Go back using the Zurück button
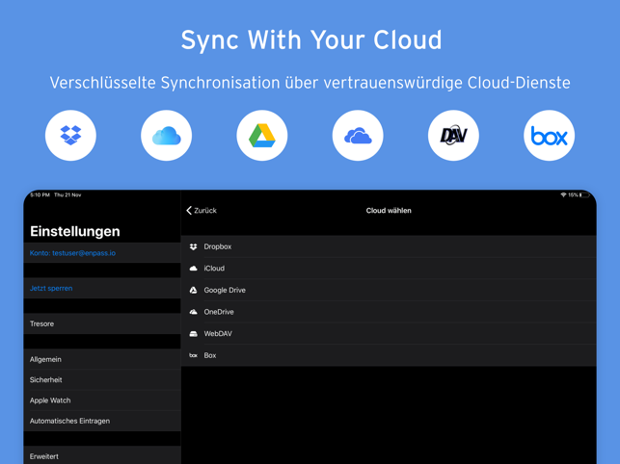620x464 pixels. [x=202, y=210]
